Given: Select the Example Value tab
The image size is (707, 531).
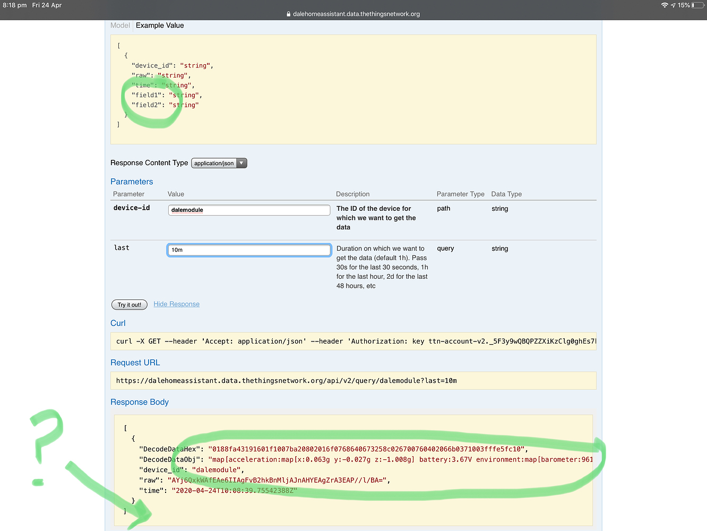Looking at the screenshot, I should (159, 25).
